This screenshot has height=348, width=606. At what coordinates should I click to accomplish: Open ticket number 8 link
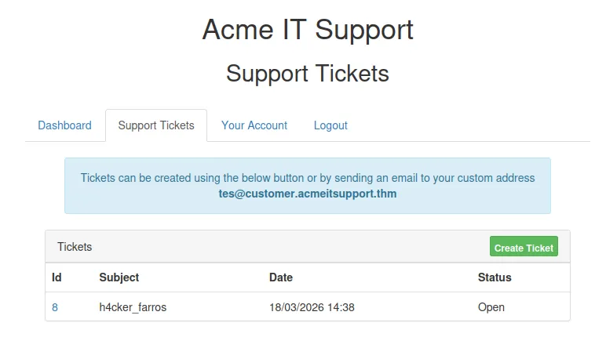click(55, 307)
